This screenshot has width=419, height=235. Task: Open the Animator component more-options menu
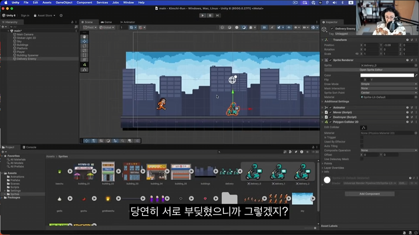click(x=416, y=108)
